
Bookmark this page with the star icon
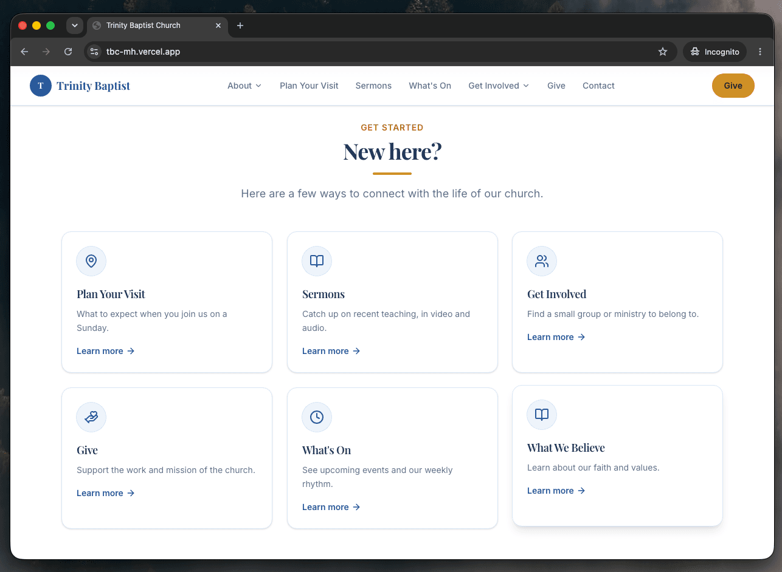pyautogui.click(x=663, y=52)
